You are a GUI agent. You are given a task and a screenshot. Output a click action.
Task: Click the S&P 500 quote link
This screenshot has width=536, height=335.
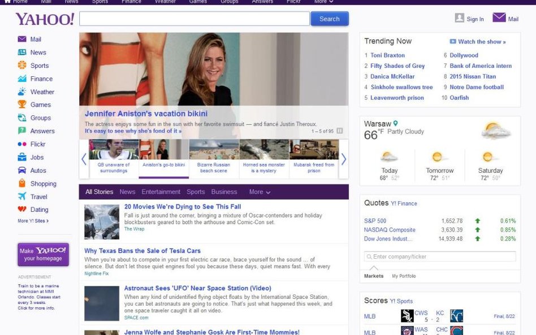coord(375,221)
